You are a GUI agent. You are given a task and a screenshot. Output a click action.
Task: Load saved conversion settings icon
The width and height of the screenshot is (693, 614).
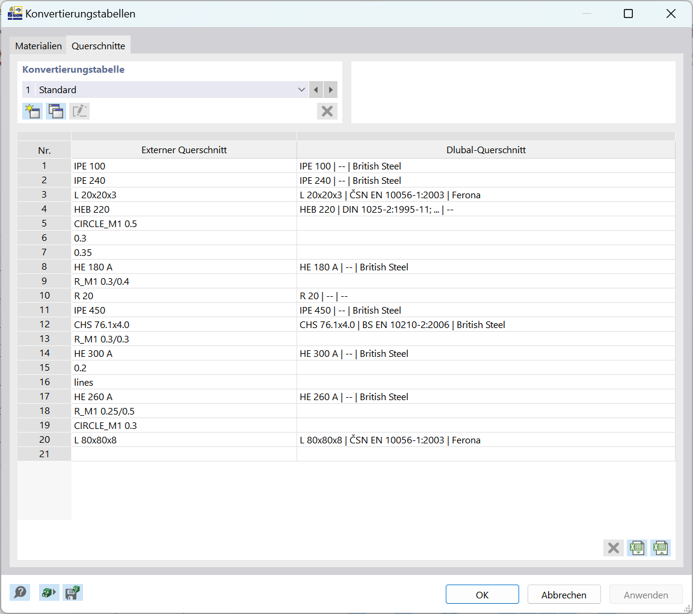[x=49, y=592]
